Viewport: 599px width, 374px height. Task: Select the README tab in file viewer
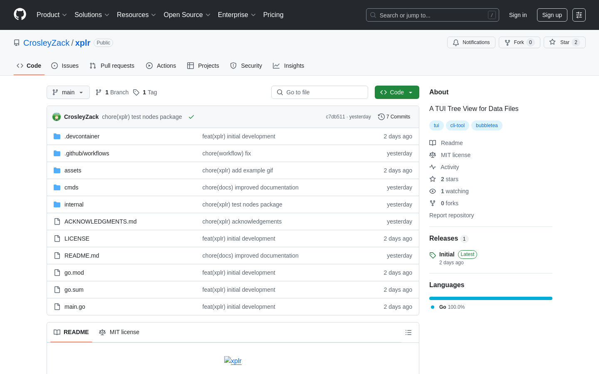coord(71,332)
